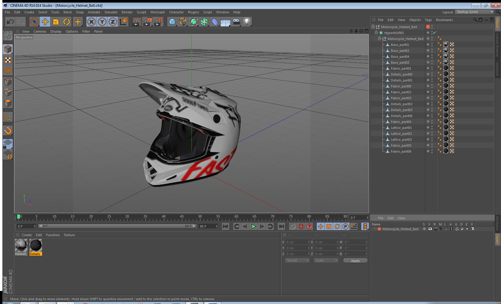Toggle autokeying button
Viewport: 501px width, 304px height.
pos(301,226)
